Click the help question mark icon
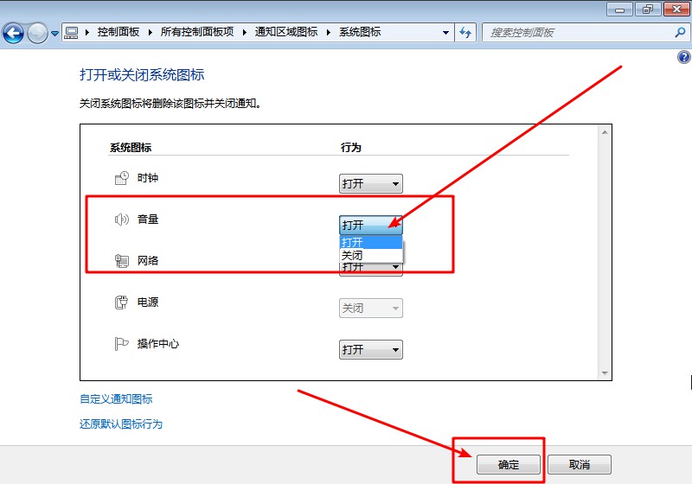 click(684, 57)
